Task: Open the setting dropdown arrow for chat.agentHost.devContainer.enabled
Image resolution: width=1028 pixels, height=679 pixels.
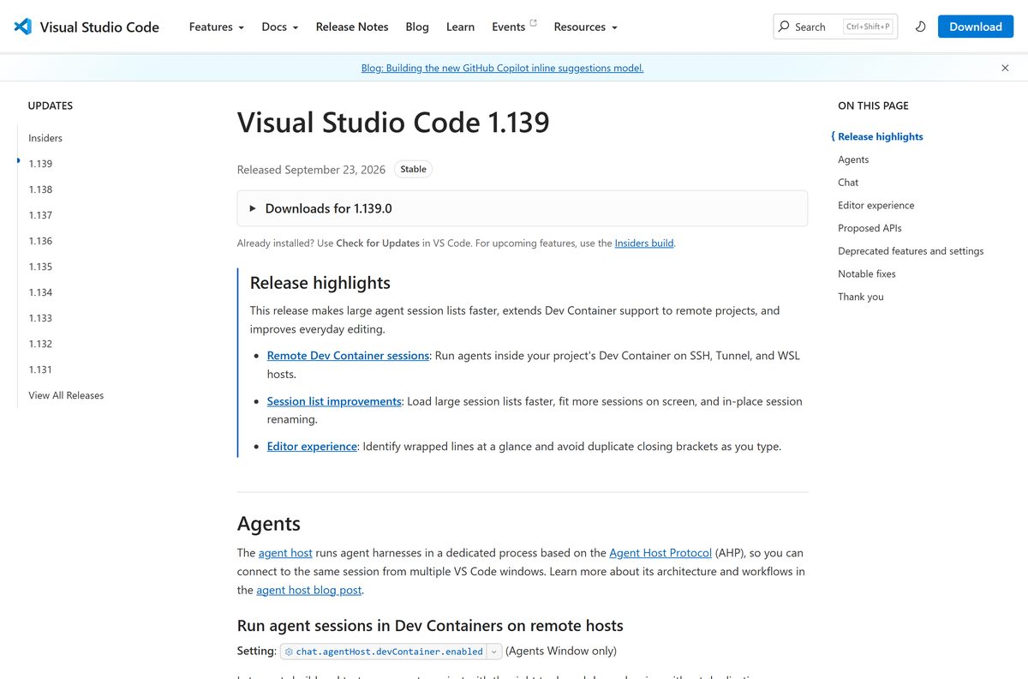Action: point(494,652)
